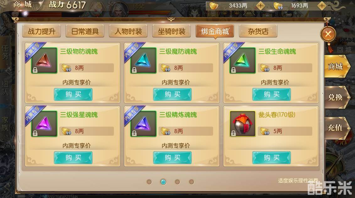355x198 pixels.
Task: Buy the 三级物防魂魄 item
Action: [x=73, y=95]
